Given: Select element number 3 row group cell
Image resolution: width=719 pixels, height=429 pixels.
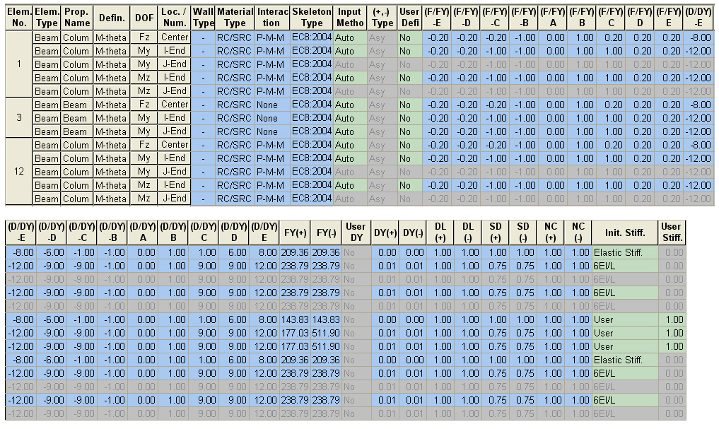Looking at the screenshot, I should point(19,118).
